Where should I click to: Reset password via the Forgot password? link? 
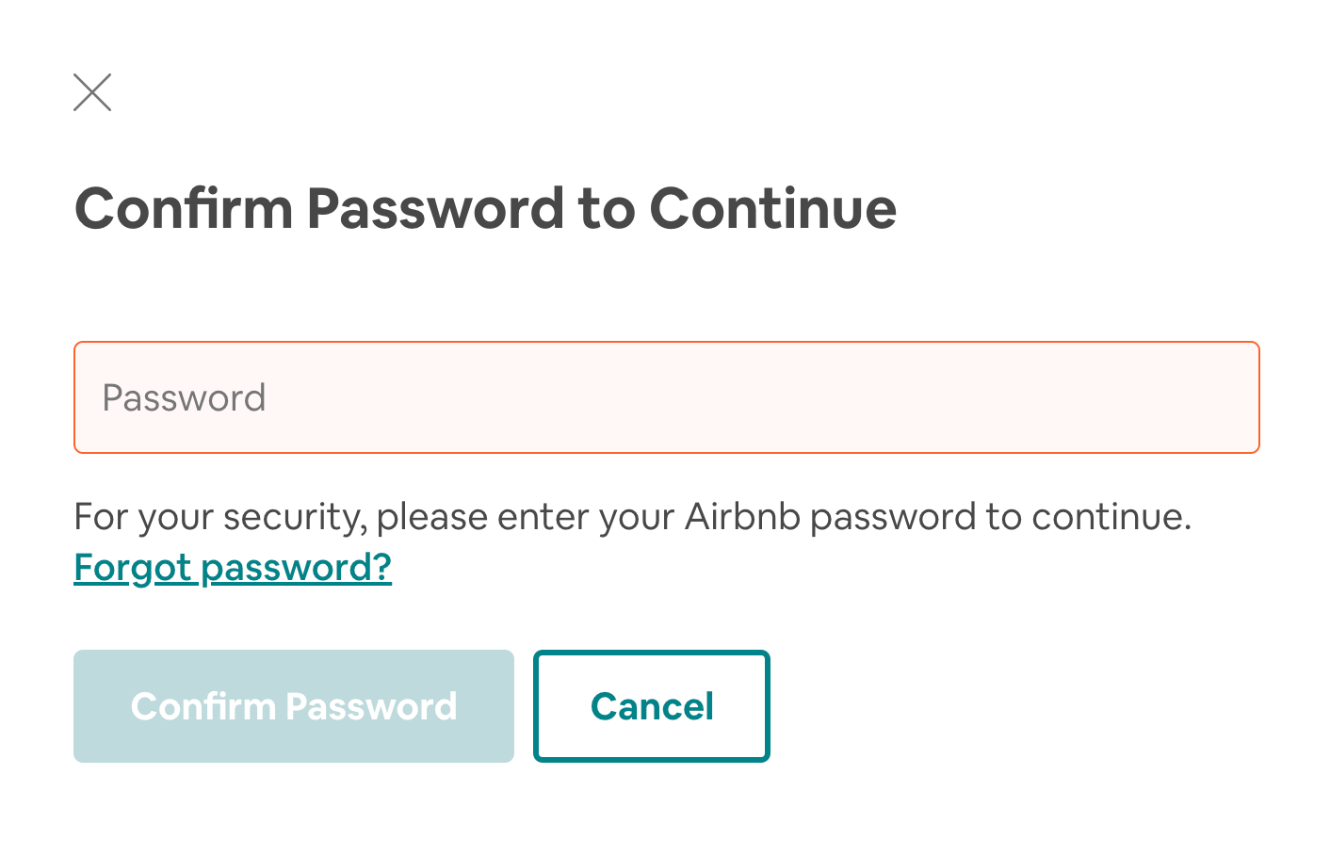coord(233,567)
